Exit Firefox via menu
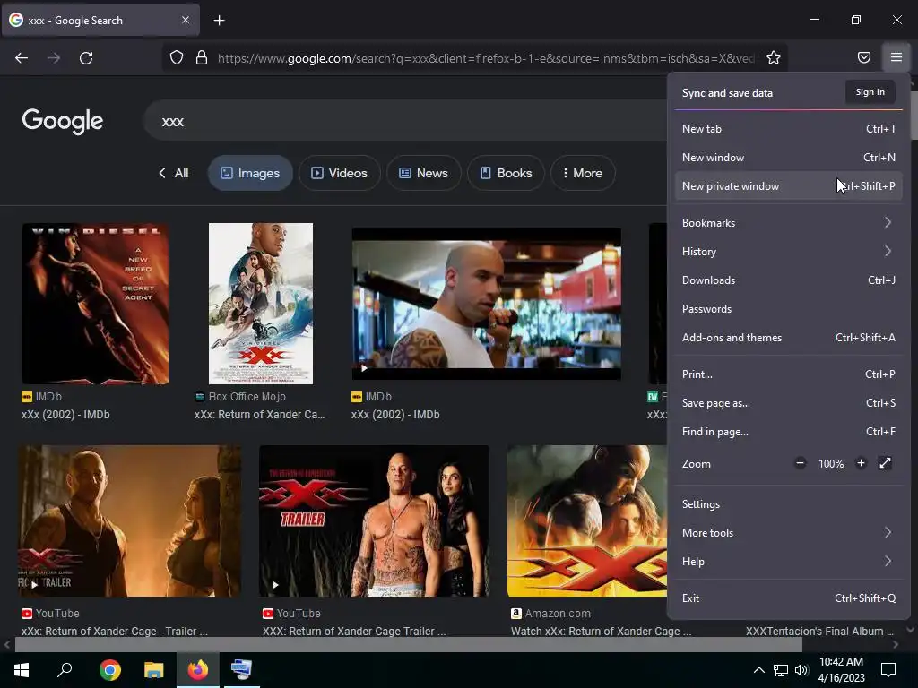 point(789,598)
